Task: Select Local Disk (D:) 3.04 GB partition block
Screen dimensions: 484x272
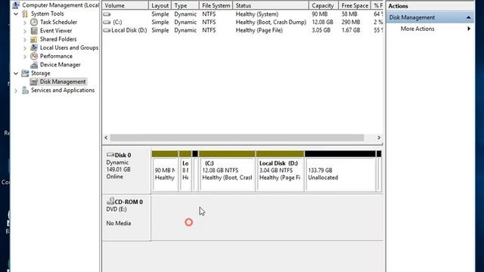Action: pyautogui.click(x=280, y=172)
